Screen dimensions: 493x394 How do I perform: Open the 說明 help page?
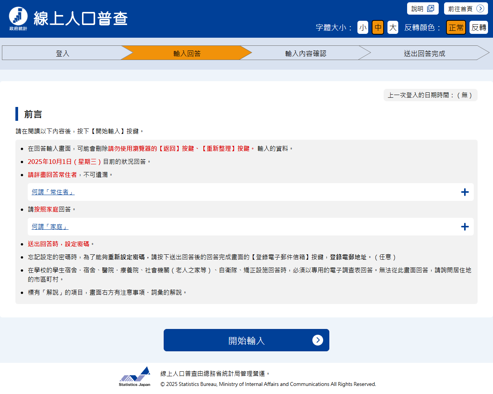click(x=418, y=8)
